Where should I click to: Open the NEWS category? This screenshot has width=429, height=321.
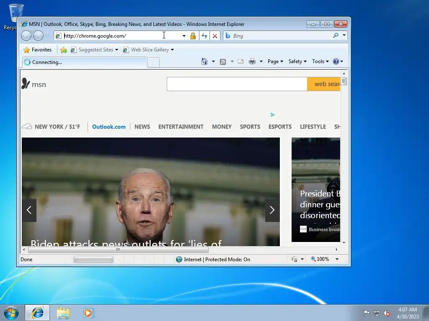(142, 127)
